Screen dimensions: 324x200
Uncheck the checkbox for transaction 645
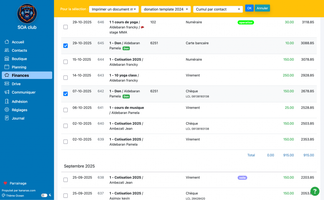coord(65,46)
